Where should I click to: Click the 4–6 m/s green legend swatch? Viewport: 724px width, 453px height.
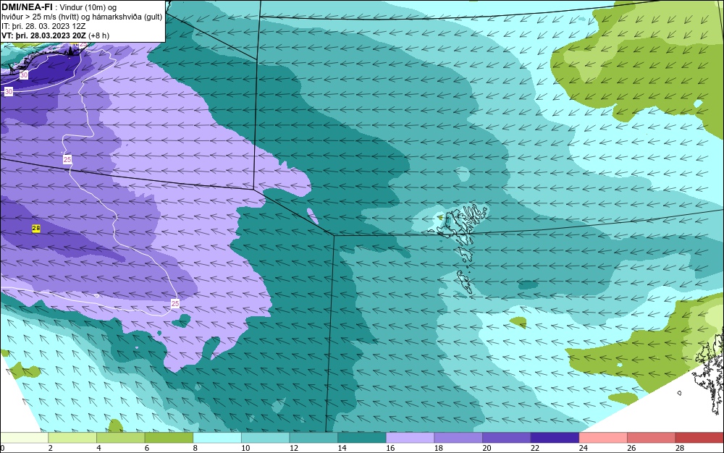[x=120, y=438]
